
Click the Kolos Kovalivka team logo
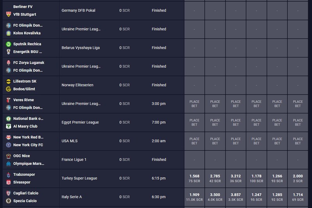coord(8,33)
